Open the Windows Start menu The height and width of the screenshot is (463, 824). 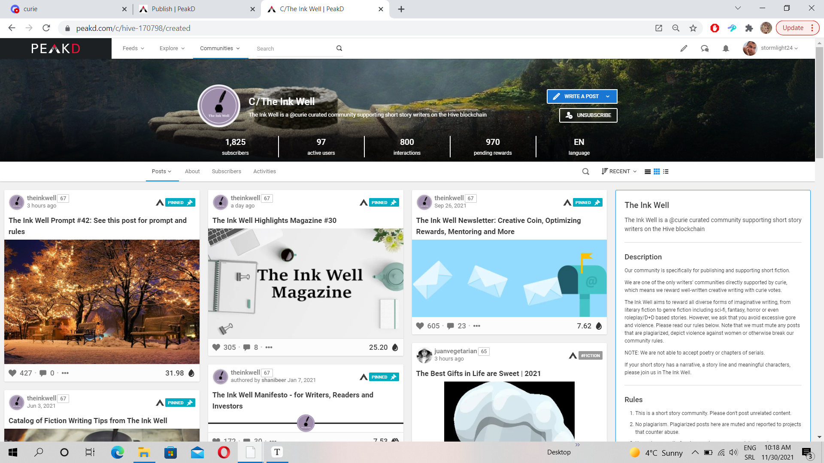pyautogui.click(x=13, y=452)
